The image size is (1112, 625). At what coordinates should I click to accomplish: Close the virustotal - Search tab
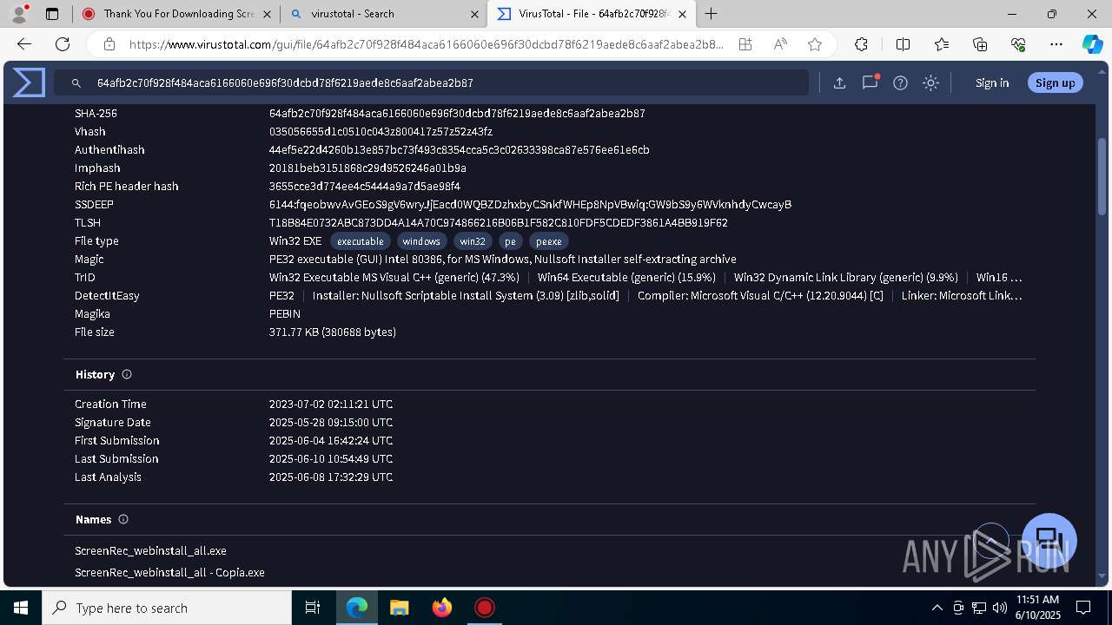(x=473, y=14)
